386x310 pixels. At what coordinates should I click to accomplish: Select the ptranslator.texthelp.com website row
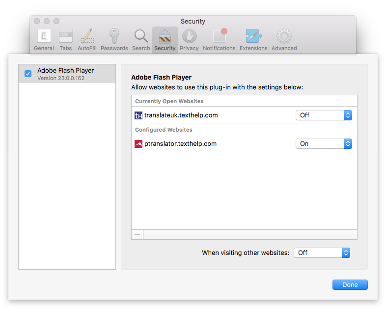[x=244, y=144]
